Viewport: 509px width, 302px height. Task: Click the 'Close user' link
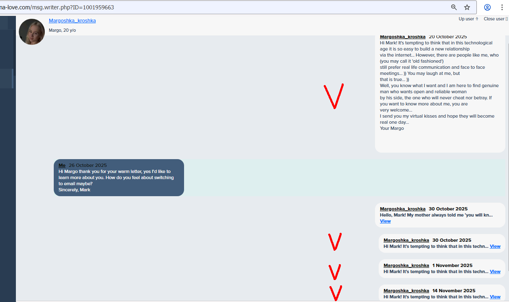point(494,19)
